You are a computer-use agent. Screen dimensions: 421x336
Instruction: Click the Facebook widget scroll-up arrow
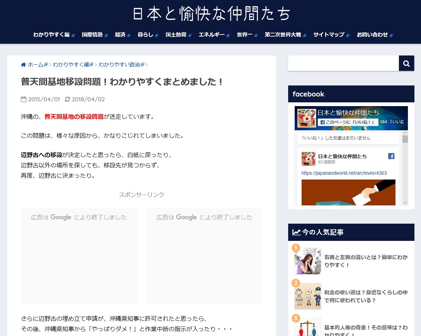point(405,133)
